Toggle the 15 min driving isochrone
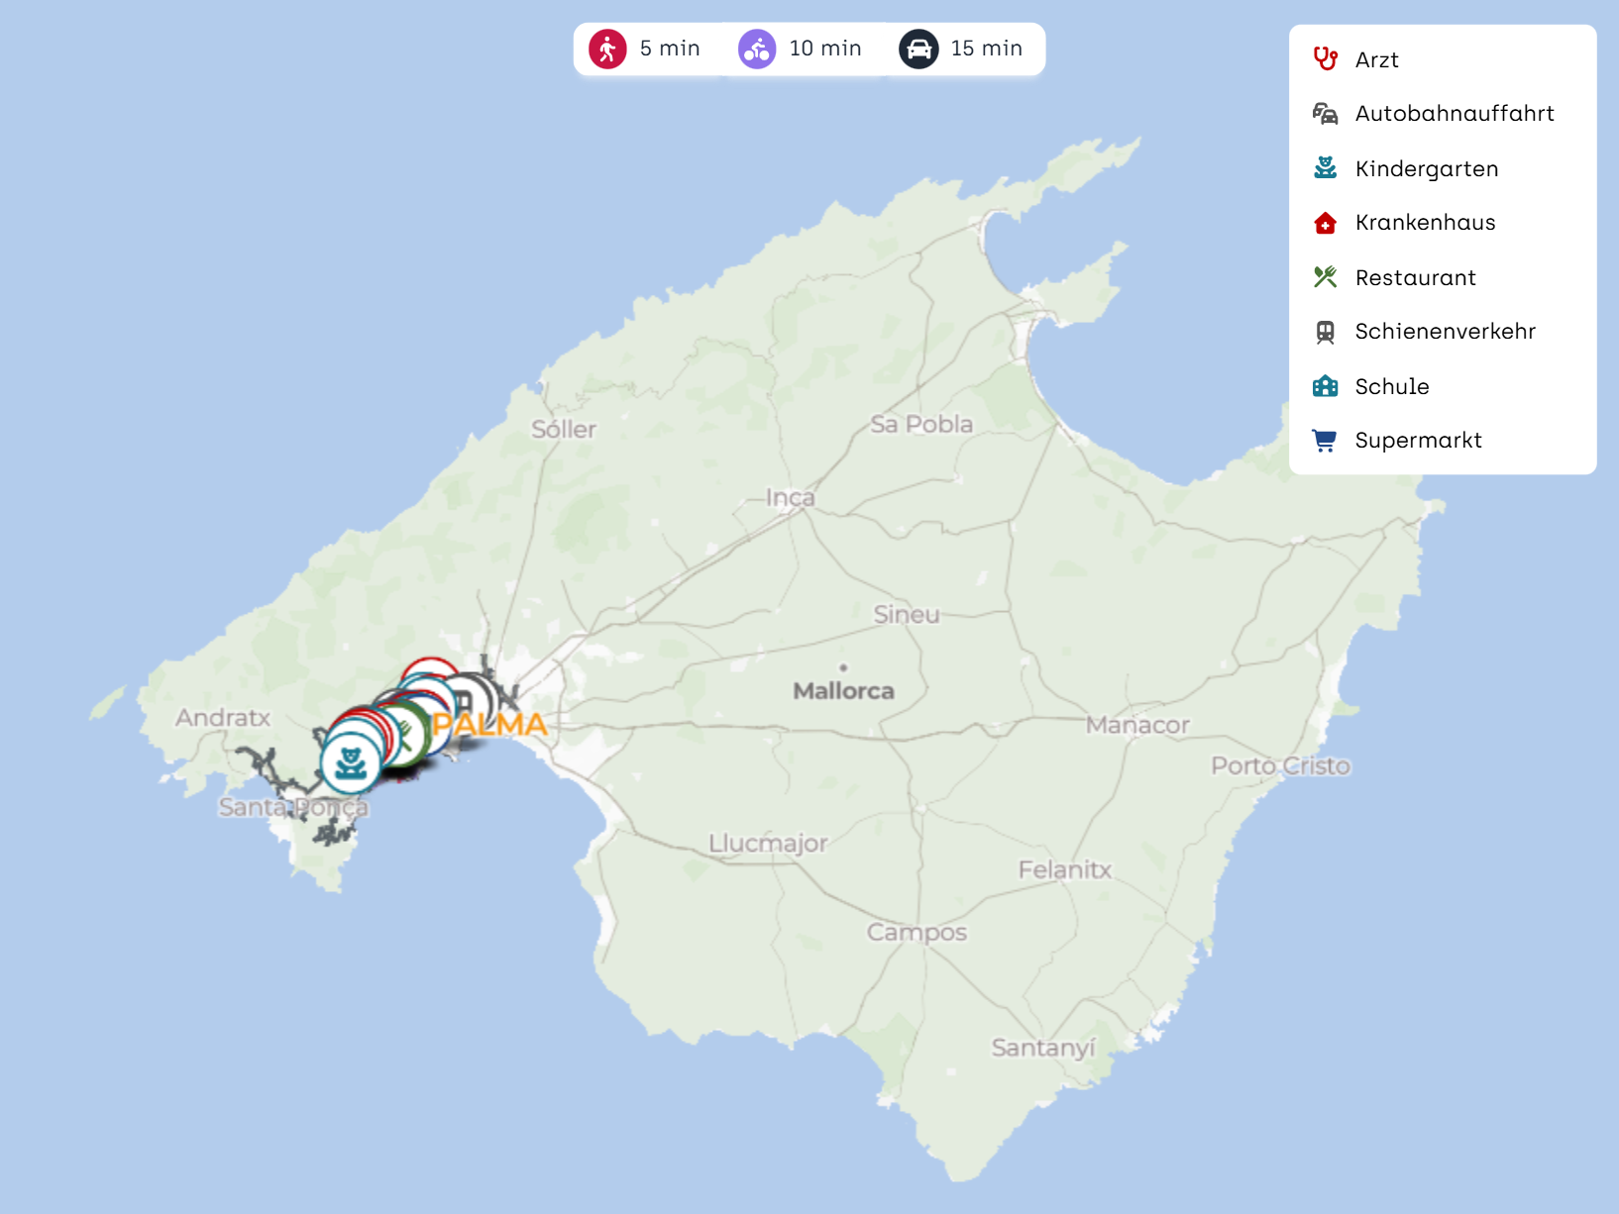Viewport: 1619px width, 1214px height. click(960, 49)
